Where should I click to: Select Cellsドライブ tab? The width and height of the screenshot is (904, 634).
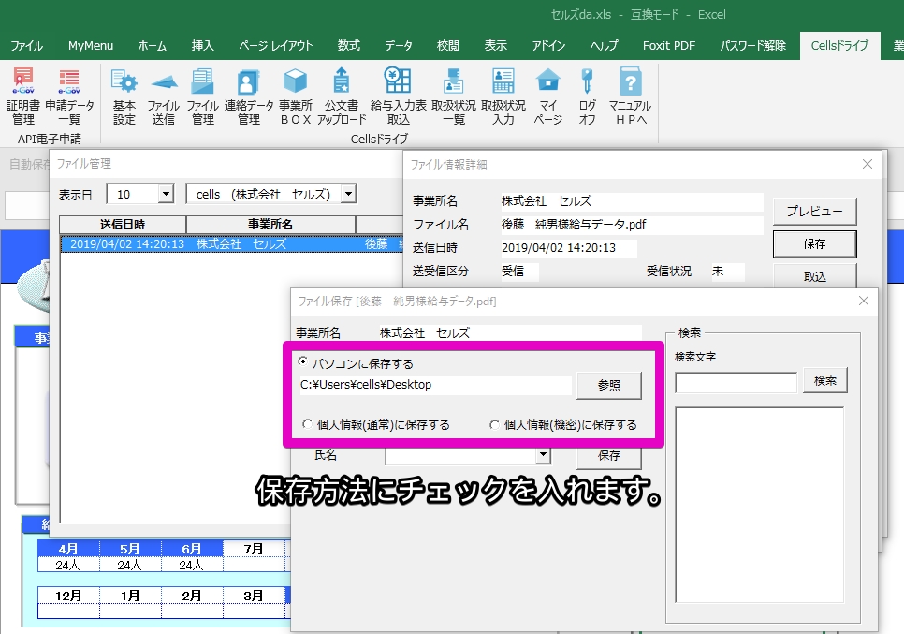839,46
